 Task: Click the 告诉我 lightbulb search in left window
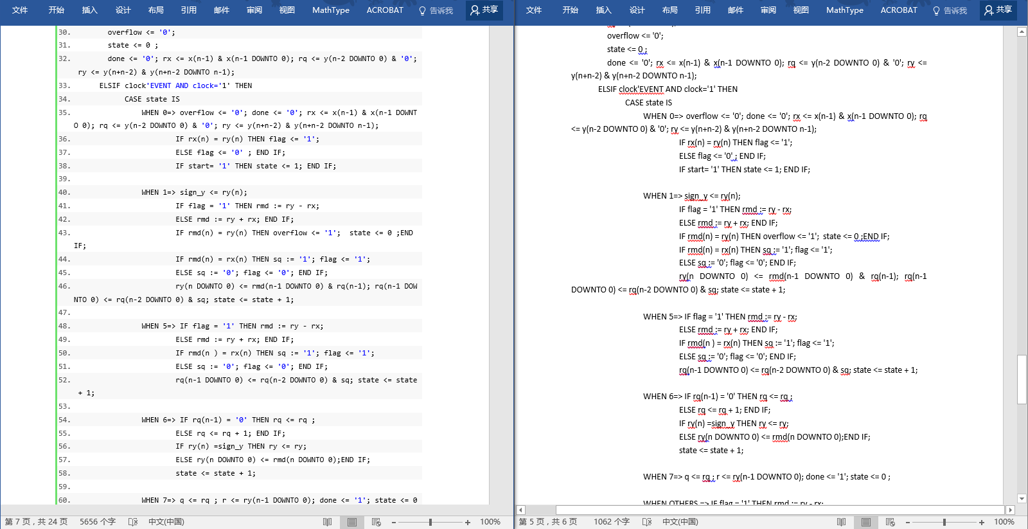[436, 10]
